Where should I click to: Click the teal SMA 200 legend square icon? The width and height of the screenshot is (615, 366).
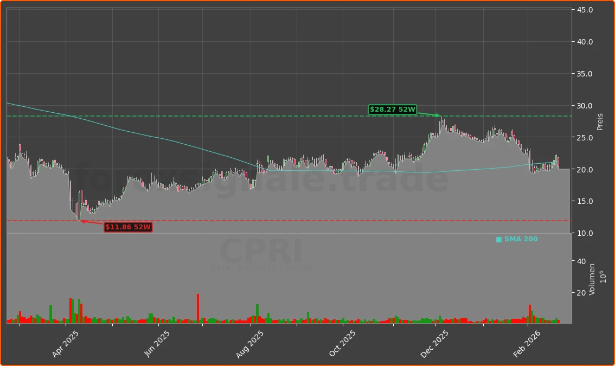pyautogui.click(x=498, y=239)
